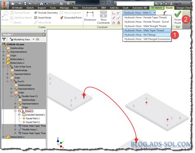Click the browser panel help question icon

click(44, 34)
